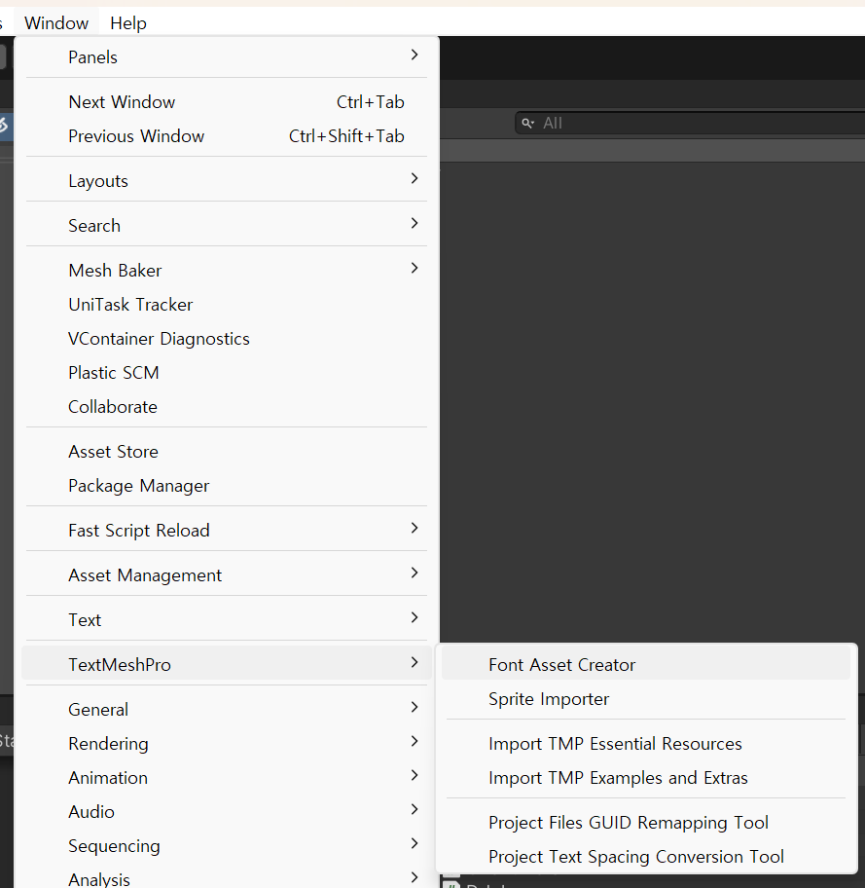Select the TextMeshPro menu item
This screenshot has height=888, width=865.
pyautogui.click(x=227, y=663)
